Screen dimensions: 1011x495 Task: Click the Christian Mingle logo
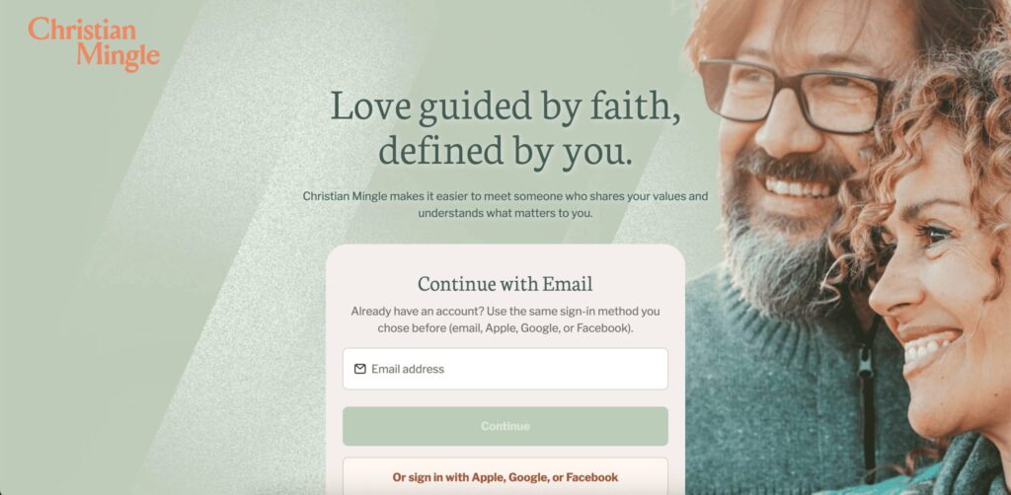(x=94, y=43)
